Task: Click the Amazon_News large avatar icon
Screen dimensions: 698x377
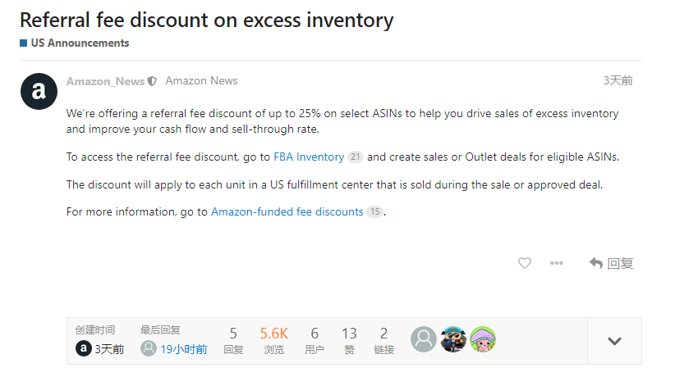Action: 39,92
